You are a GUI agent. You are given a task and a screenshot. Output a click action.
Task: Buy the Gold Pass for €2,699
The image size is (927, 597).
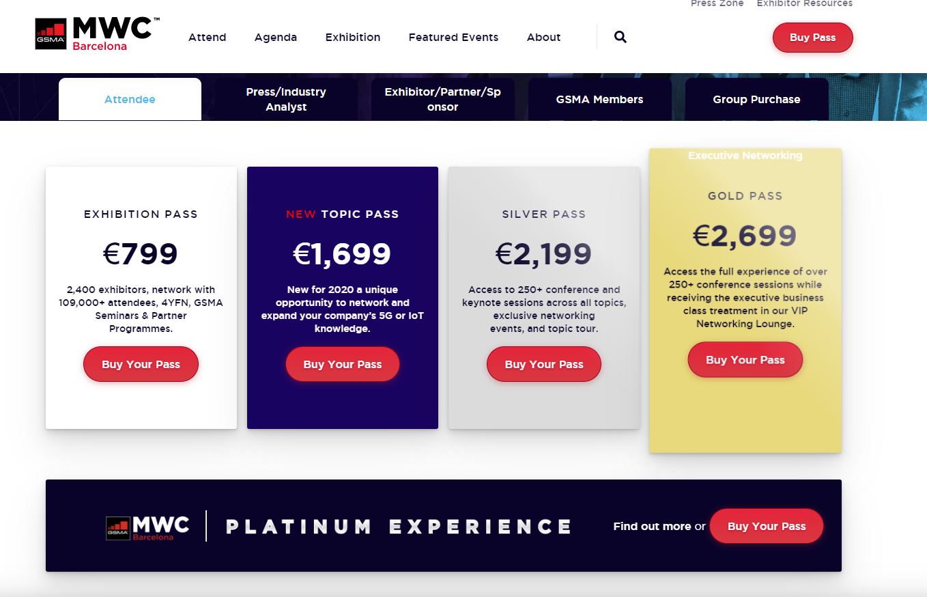click(745, 359)
